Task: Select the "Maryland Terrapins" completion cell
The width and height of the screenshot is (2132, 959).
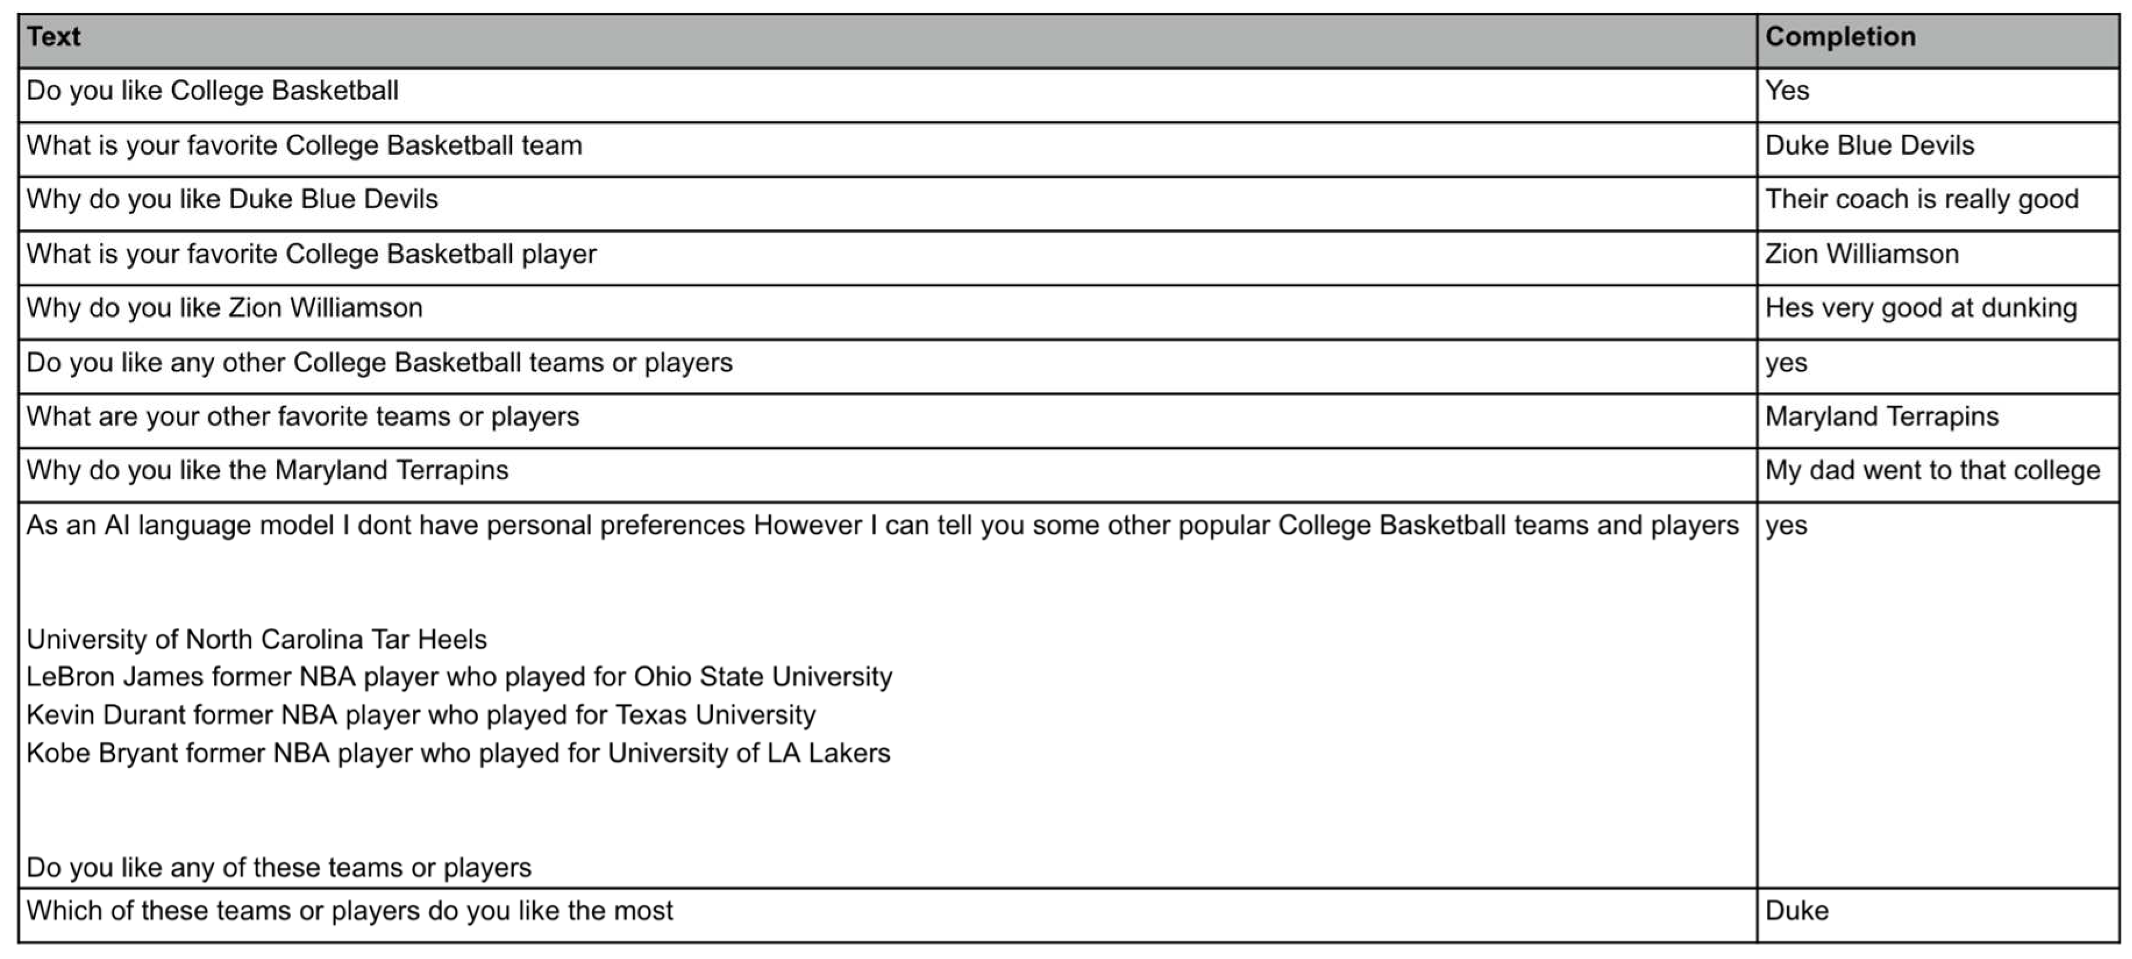Action: coord(1881,416)
